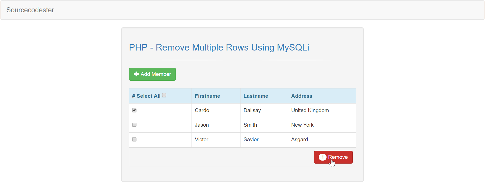Click the Dalisay last name cell
Viewport: 485px width, 195px height.
[252, 110]
